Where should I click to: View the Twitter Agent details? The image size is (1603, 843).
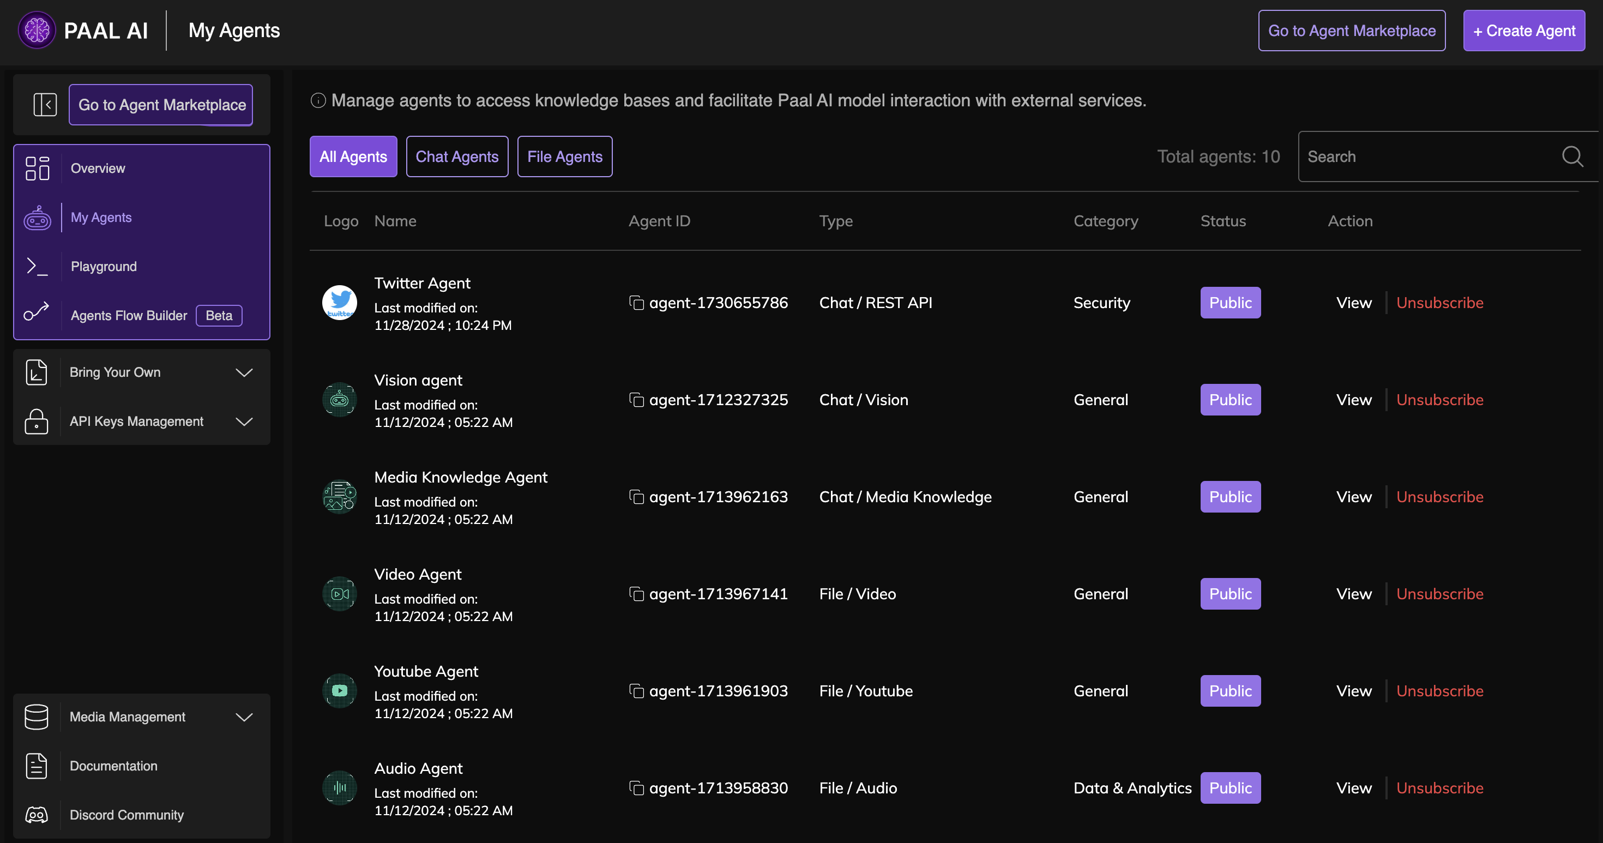[x=1353, y=303]
